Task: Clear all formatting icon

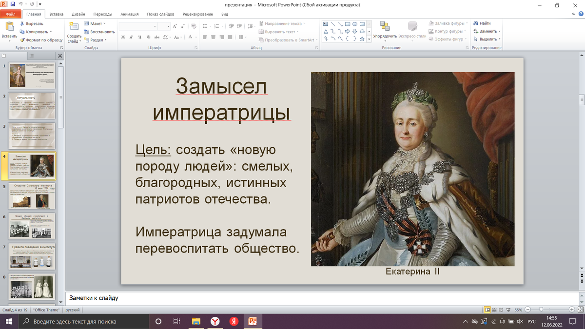Action: click(x=194, y=26)
